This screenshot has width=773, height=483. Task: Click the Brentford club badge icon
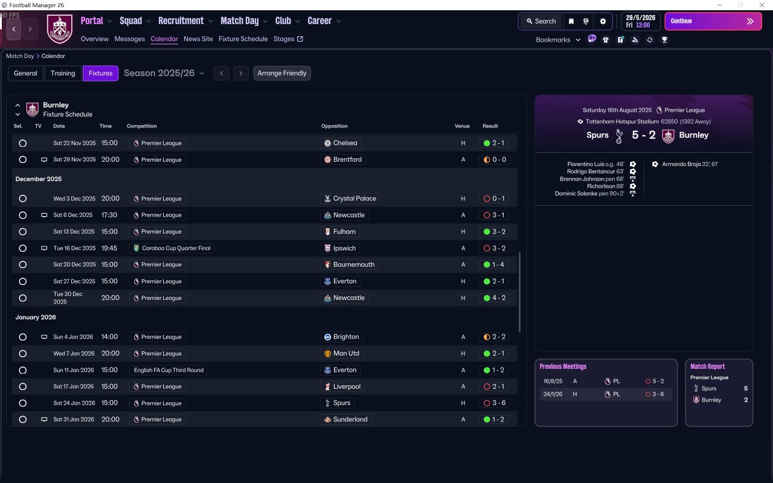pyautogui.click(x=327, y=159)
